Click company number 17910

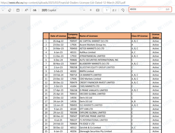73,56
